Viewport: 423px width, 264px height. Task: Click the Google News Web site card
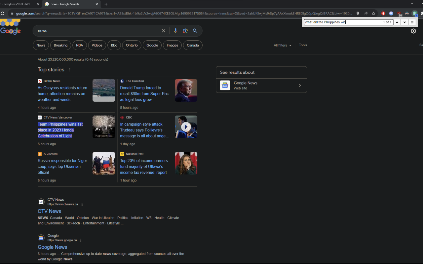pos(261,85)
